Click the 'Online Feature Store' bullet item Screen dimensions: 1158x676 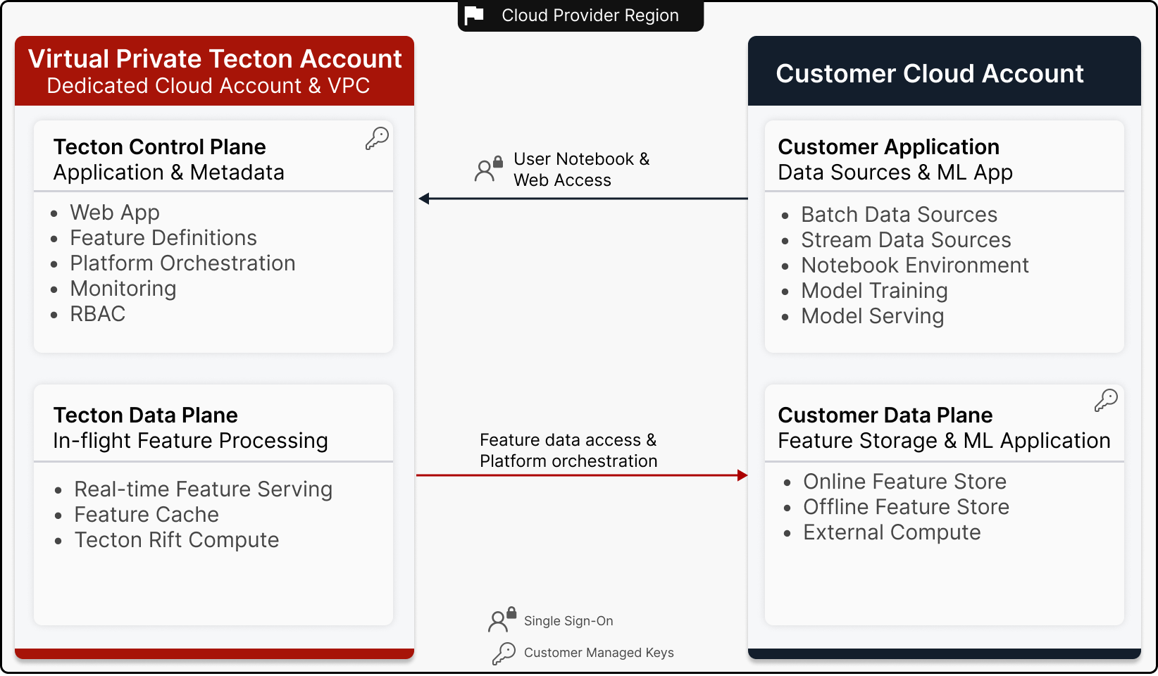905,482
